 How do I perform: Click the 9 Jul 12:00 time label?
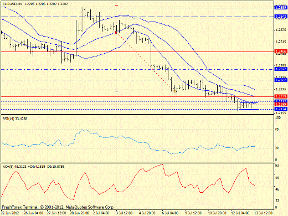[193, 213]
